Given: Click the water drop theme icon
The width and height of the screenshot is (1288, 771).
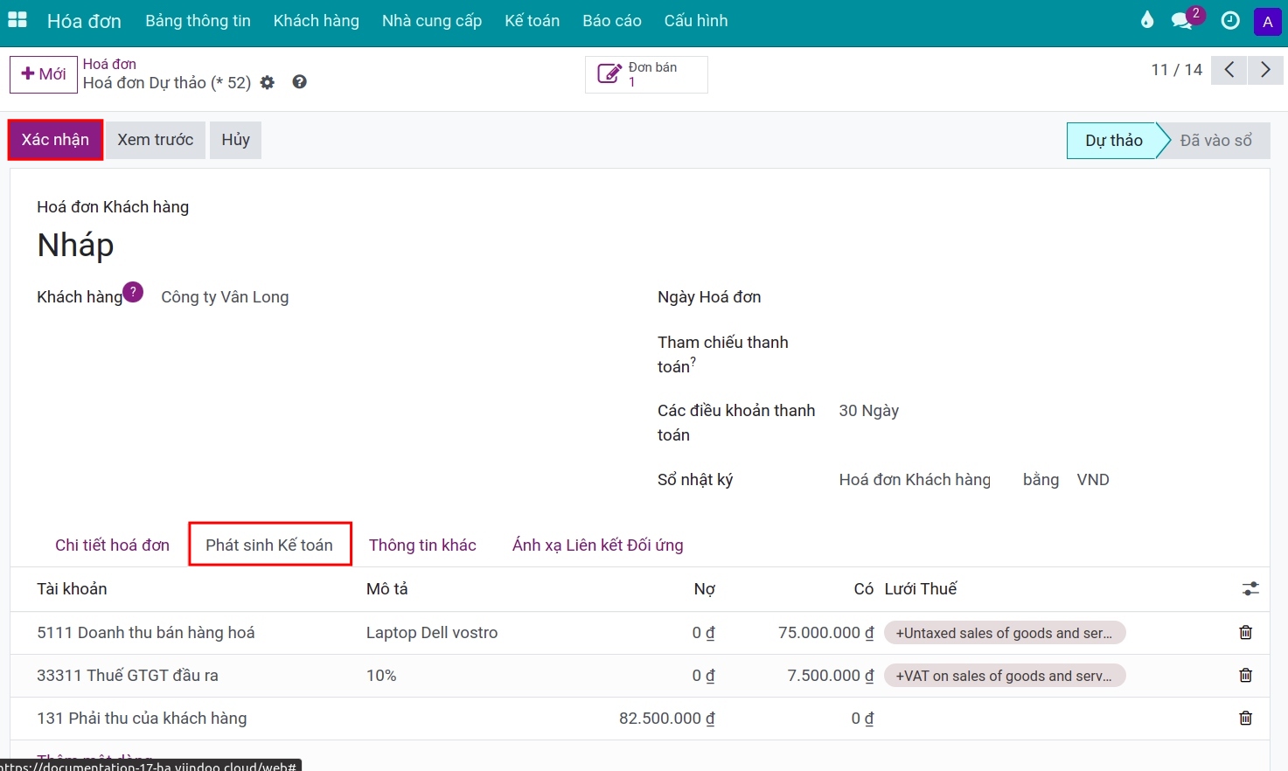Looking at the screenshot, I should 1147,20.
